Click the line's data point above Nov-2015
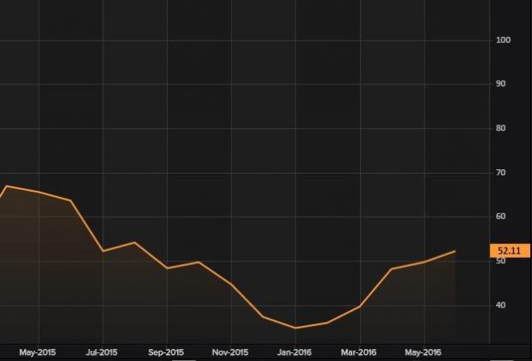This screenshot has height=361, width=532. (230, 284)
